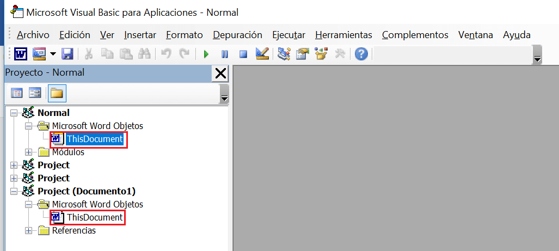Close the Proyecto - Normal panel

220,74
